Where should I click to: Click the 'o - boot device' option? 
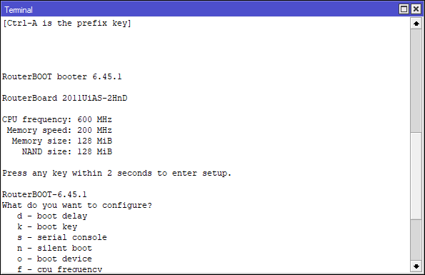54,259
